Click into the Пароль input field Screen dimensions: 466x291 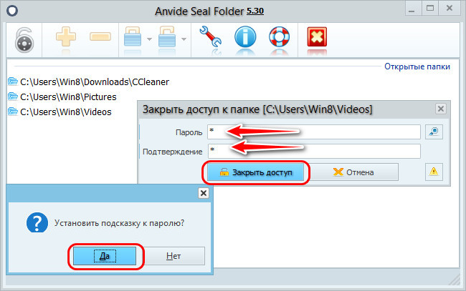314,132
